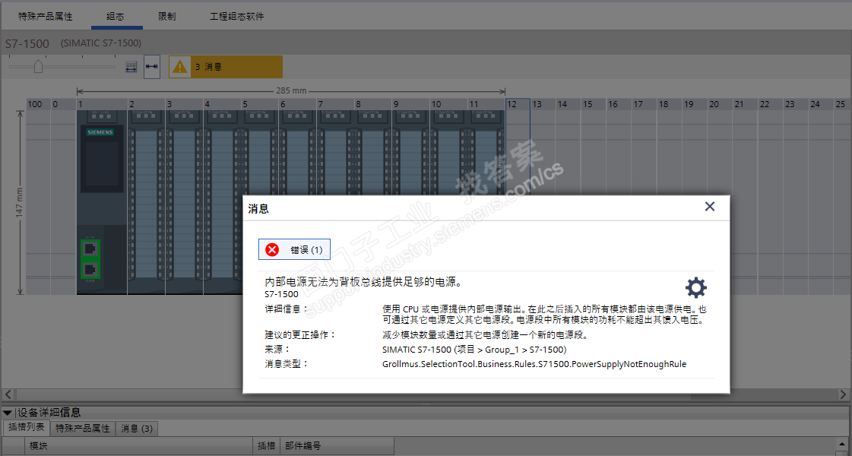Click the error message title 内部电源无法为背板总线提供足够的电源
The image size is (852, 456).
pos(363,282)
